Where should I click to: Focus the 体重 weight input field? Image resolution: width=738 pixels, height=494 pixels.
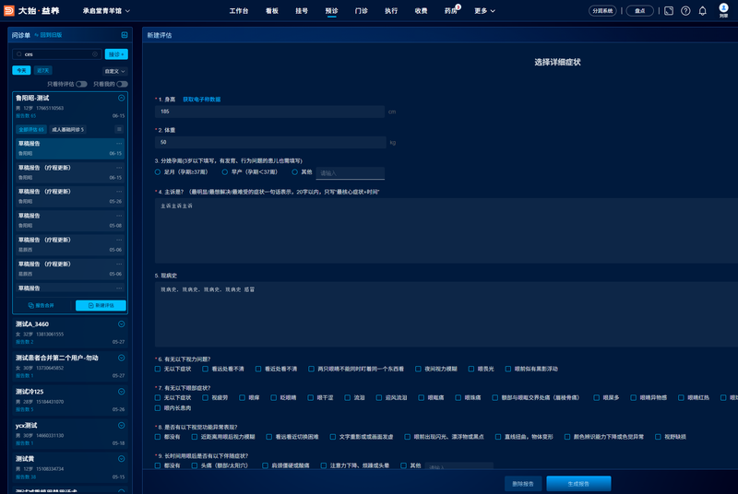point(270,143)
